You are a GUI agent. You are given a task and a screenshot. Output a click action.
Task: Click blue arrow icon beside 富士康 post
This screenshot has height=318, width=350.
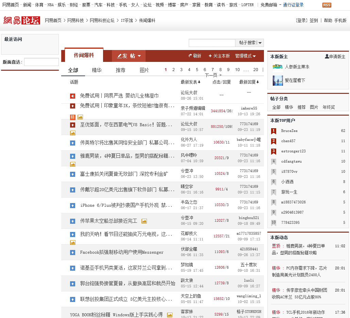[x=72, y=174]
